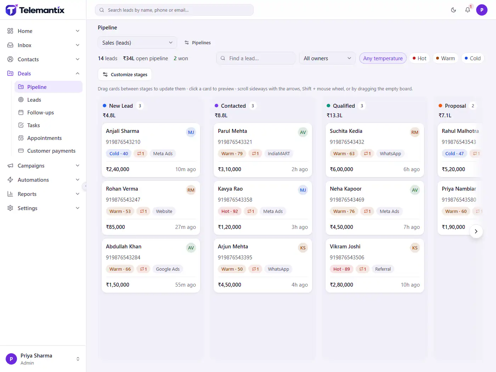Image resolution: width=496 pixels, height=372 pixels.
Task: Click the global lead search field
Action: tap(174, 10)
